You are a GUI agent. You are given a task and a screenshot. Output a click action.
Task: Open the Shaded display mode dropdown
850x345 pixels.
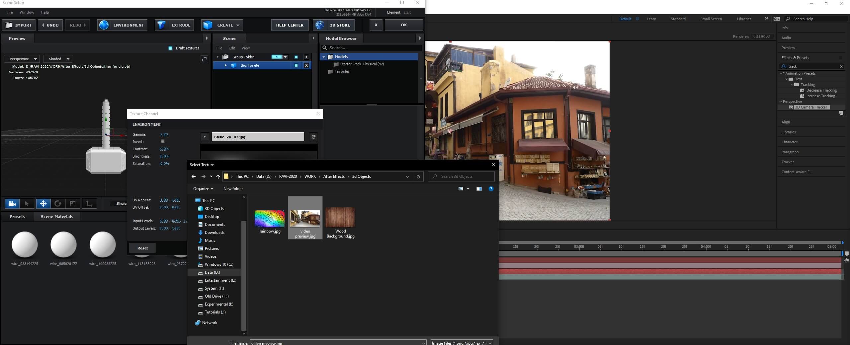tap(58, 59)
